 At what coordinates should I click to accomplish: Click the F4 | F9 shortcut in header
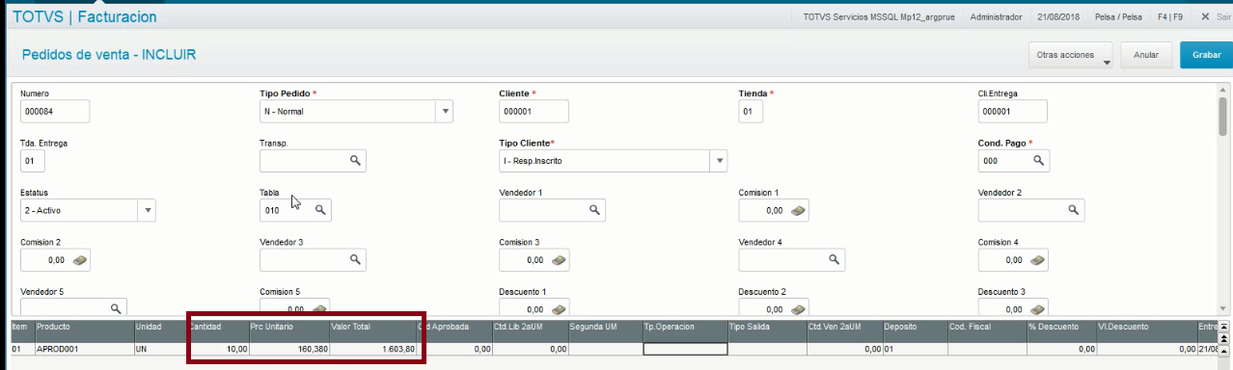pyautogui.click(x=1171, y=16)
